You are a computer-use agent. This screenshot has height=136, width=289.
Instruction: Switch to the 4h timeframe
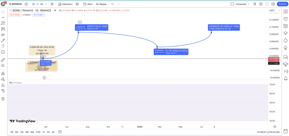click(42, 4)
